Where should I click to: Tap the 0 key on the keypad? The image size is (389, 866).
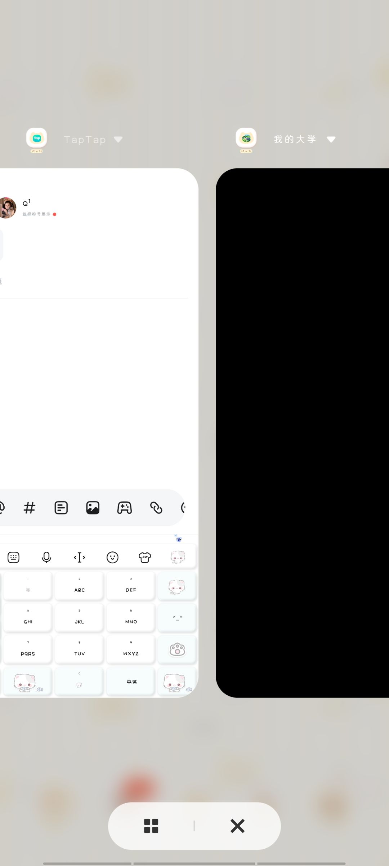(79, 682)
